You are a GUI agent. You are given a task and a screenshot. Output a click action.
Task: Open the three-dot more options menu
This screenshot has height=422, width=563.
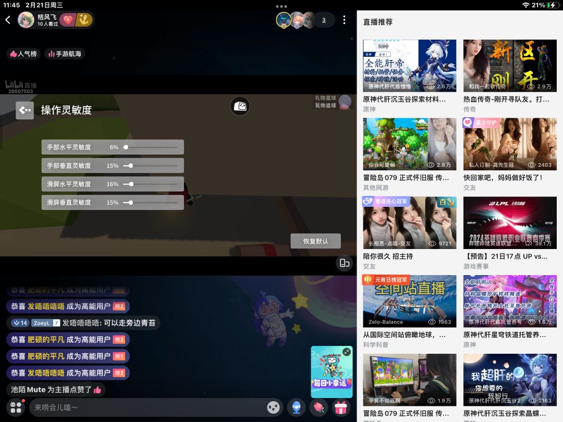(x=345, y=20)
